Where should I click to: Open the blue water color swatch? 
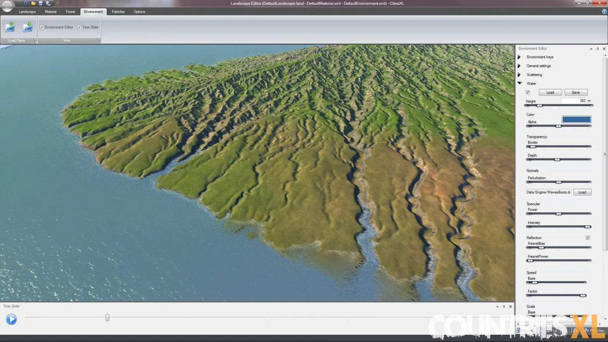[576, 119]
